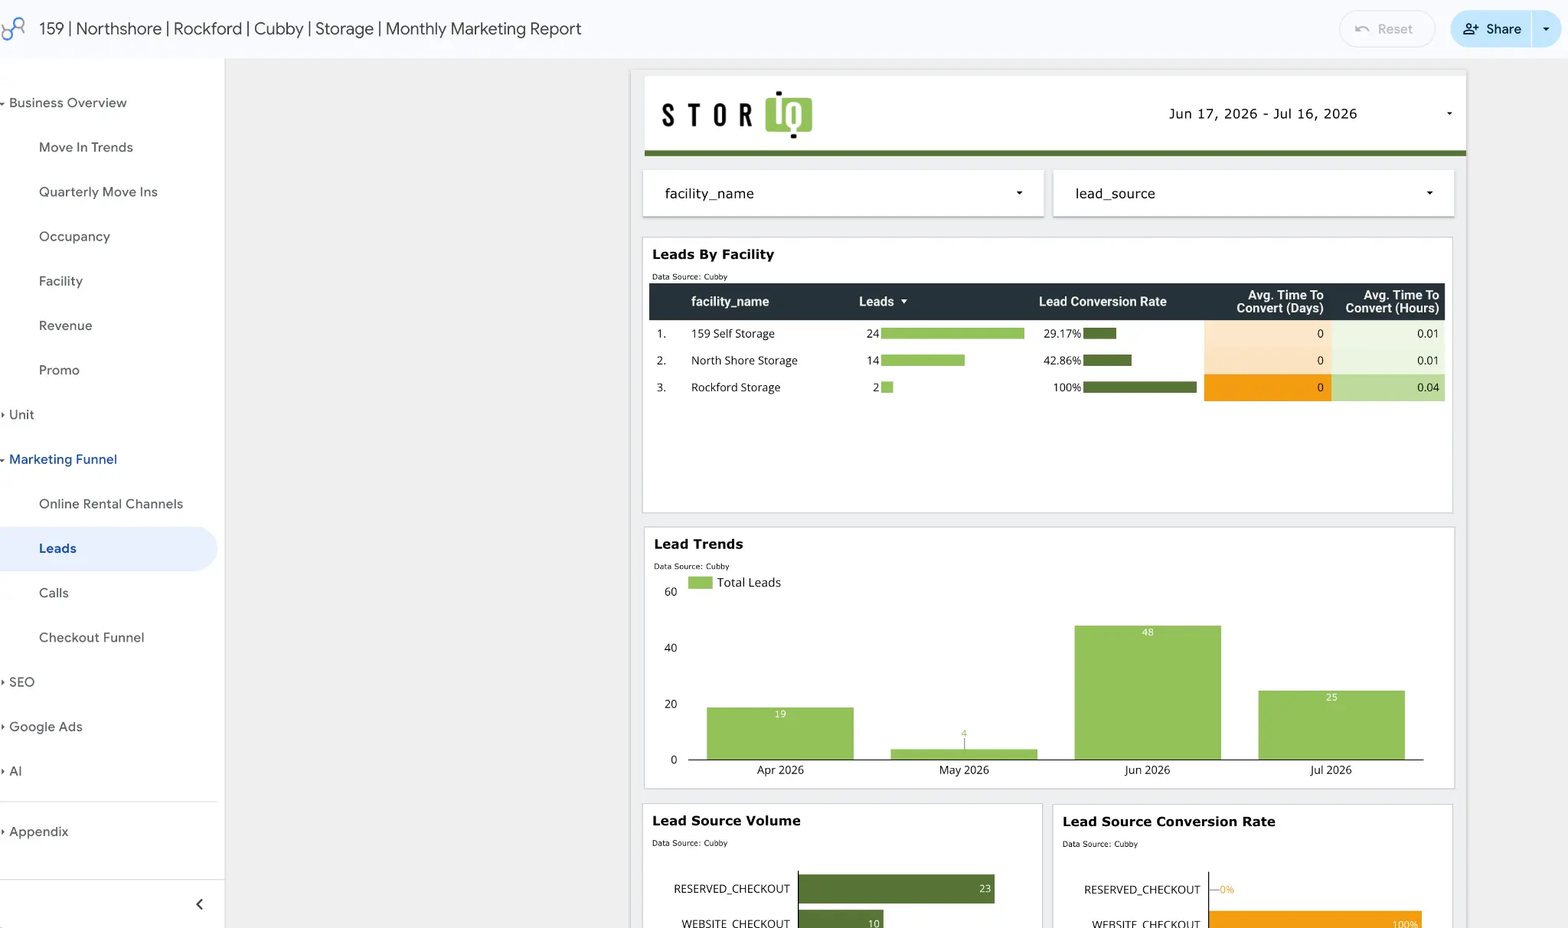1568x928 pixels.
Task: Click the Lead Source Conversion Rate title
Action: (1168, 822)
